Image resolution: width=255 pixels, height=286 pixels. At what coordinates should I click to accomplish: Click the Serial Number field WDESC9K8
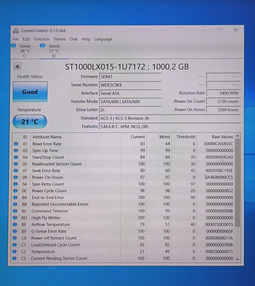coord(130,85)
